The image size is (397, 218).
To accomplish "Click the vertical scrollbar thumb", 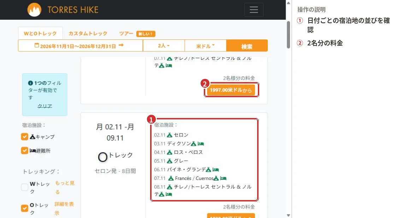I will [x=288, y=35].
